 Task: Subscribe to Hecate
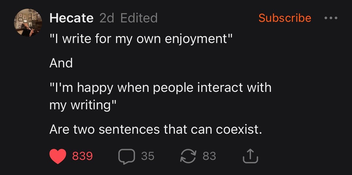(x=285, y=18)
